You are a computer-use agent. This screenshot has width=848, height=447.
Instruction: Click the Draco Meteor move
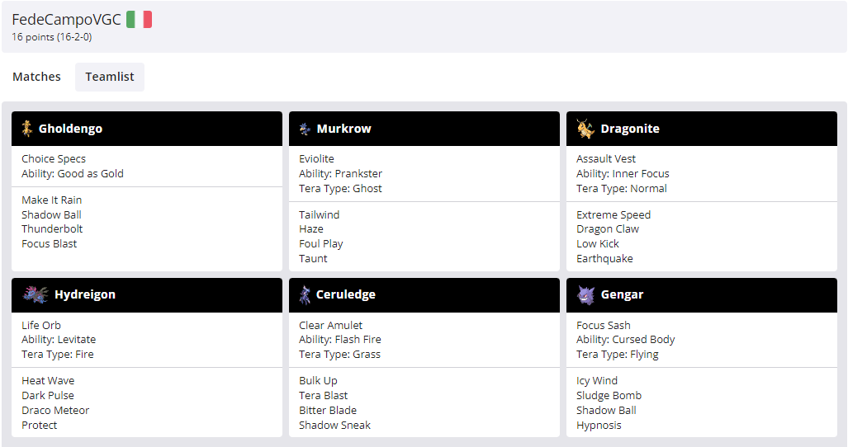(x=55, y=410)
